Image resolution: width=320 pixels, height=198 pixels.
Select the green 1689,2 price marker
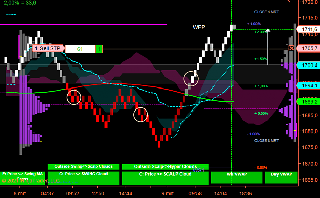coord(308,101)
